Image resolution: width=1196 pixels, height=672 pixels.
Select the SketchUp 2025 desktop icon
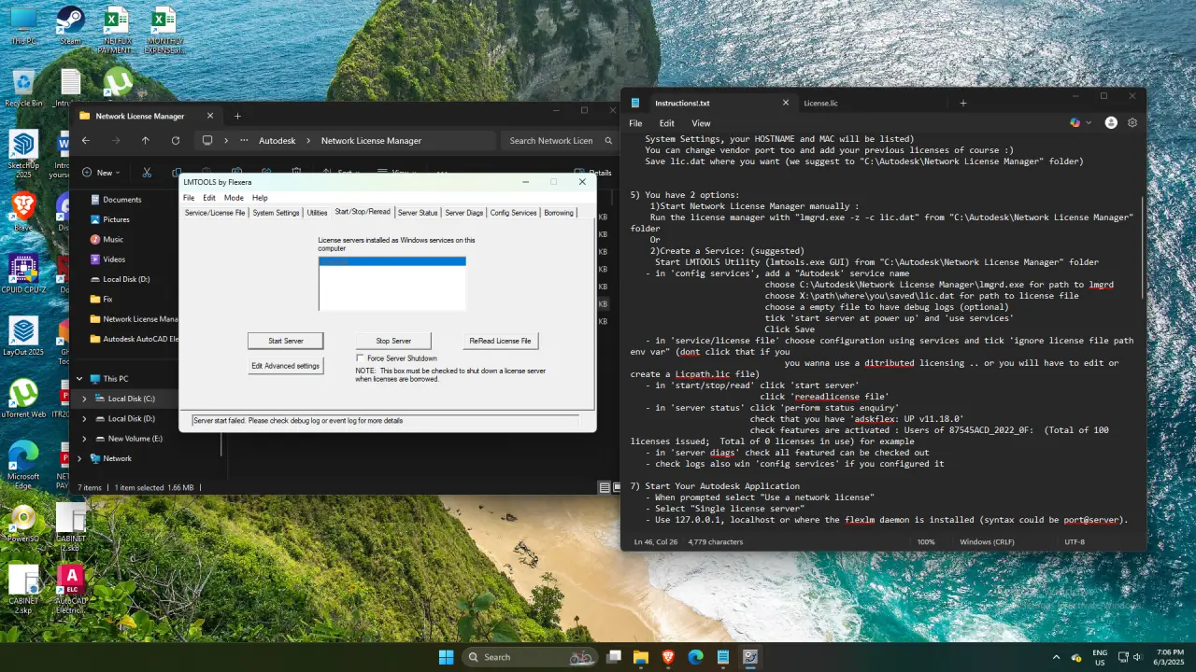click(23, 154)
